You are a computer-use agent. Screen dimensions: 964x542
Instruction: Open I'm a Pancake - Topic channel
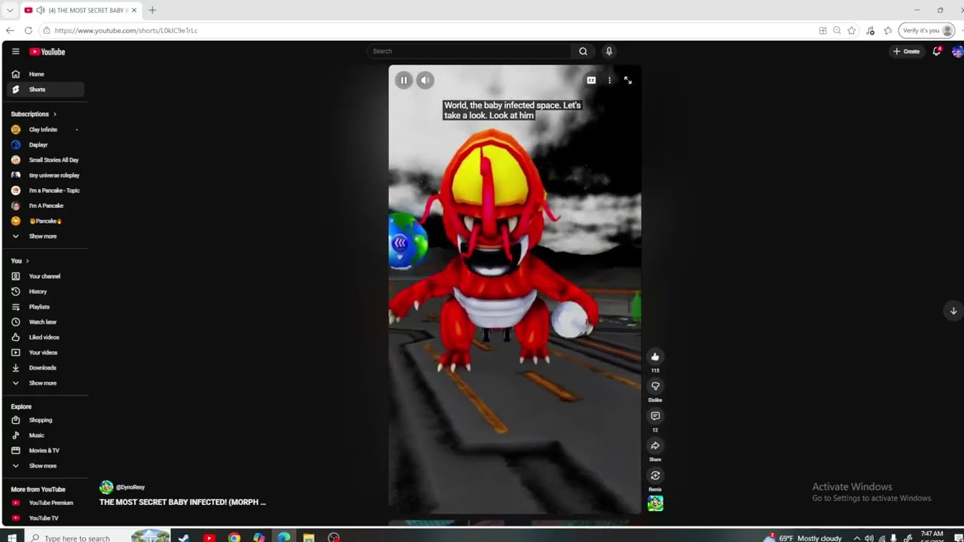(x=45, y=190)
